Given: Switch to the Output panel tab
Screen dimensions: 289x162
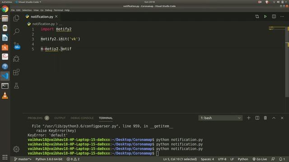Looking at the screenshot, I should [60, 118].
